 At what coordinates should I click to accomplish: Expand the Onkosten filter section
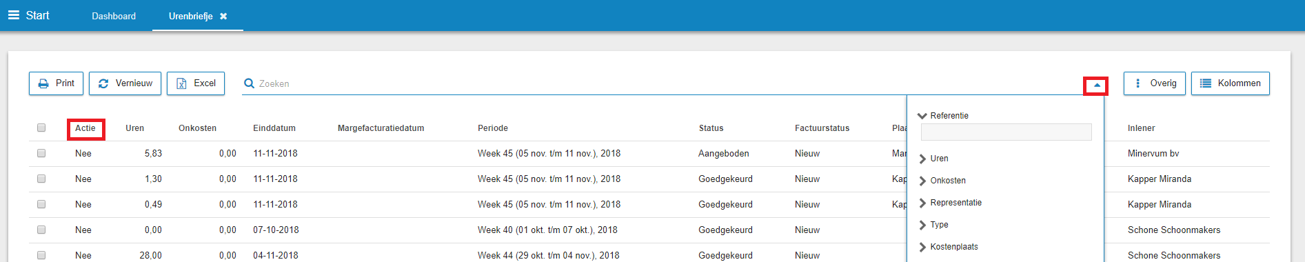click(x=942, y=181)
